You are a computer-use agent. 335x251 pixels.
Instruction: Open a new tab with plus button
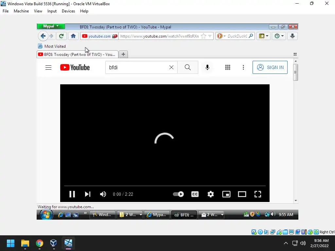[123, 55]
